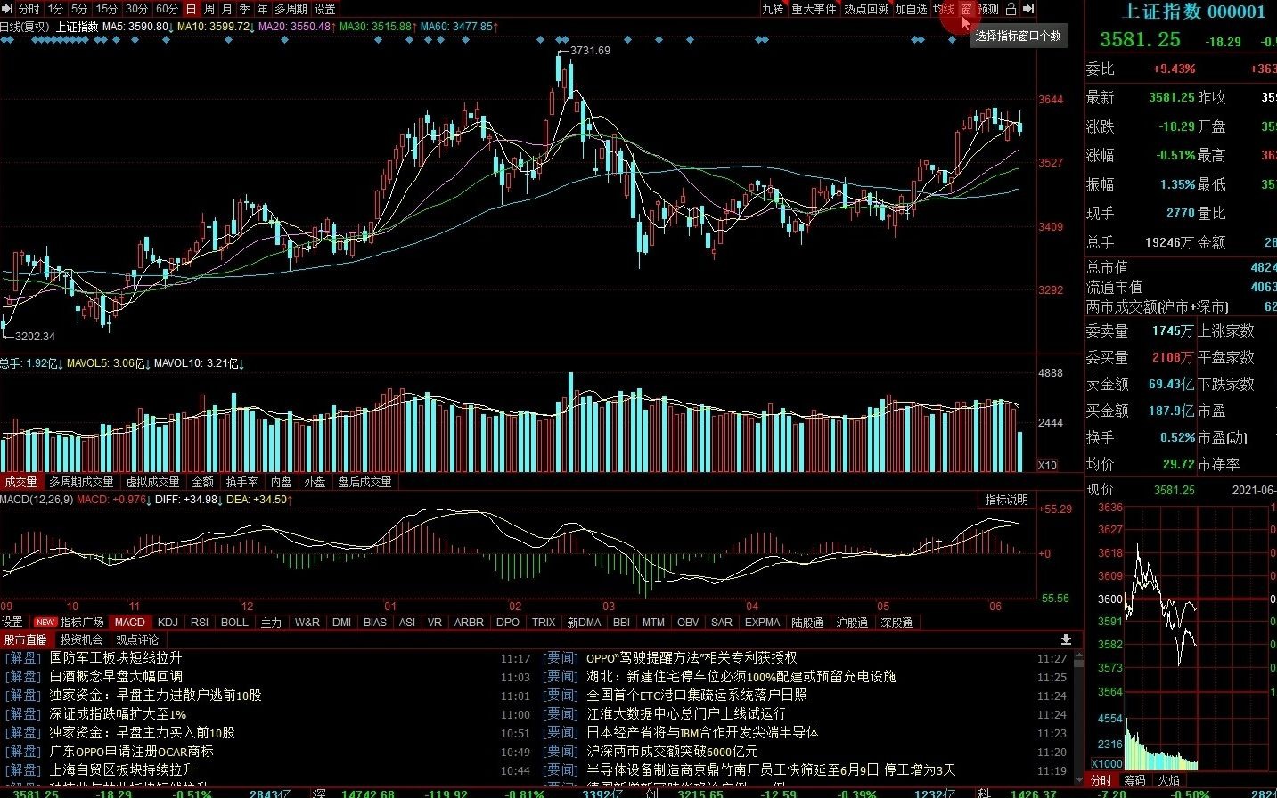Select 虚拟成交量 tab
The height and width of the screenshot is (798, 1277).
pos(152,482)
